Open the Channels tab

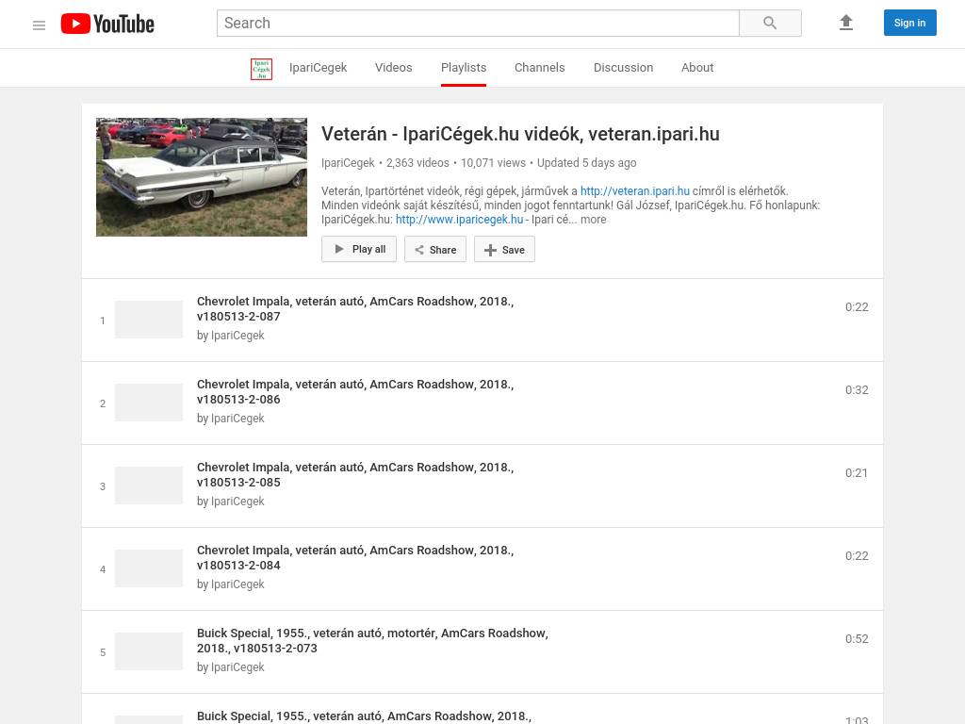(x=539, y=68)
